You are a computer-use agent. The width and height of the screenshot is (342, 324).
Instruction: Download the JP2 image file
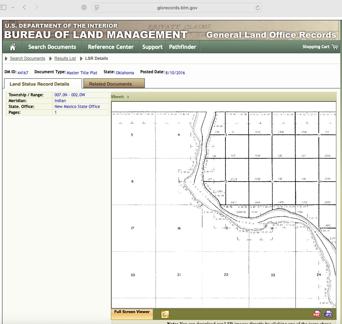(x=328, y=314)
